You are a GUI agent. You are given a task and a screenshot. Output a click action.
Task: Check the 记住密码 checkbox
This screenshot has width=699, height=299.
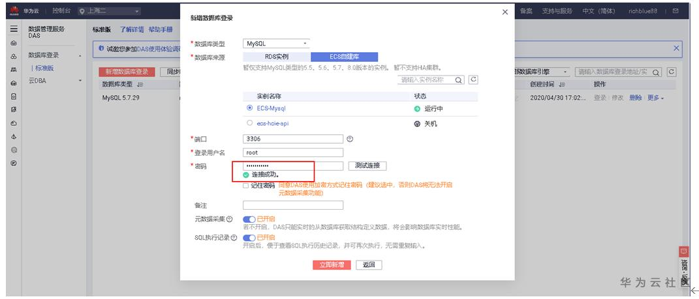point(245,186)
